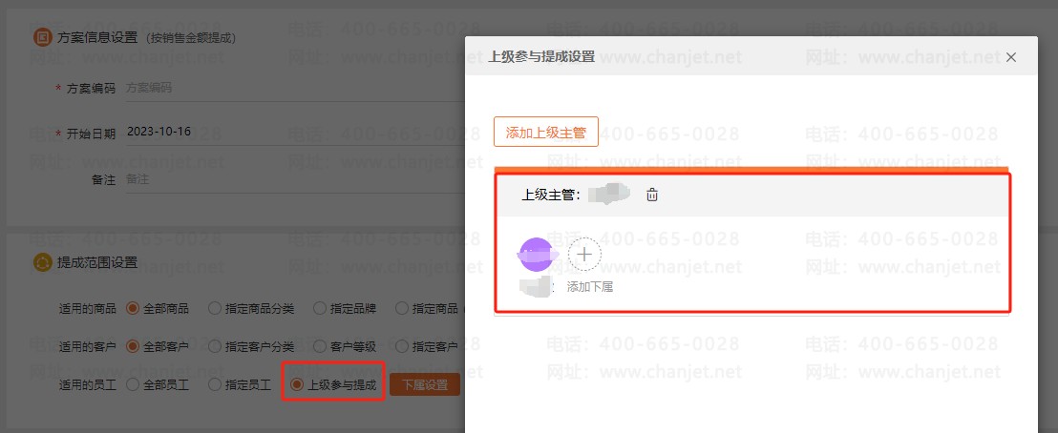
Task: Pick the 指定品牌 radio option
Action: (x=320, y=309)
